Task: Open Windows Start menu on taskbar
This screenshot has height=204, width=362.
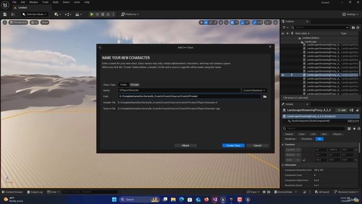Action: pos(114,199)
